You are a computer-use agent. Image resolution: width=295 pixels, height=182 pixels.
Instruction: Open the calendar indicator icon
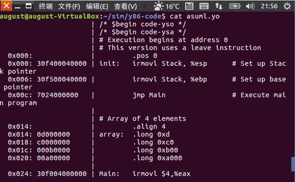pyautogui.click(x=189, y=6)
